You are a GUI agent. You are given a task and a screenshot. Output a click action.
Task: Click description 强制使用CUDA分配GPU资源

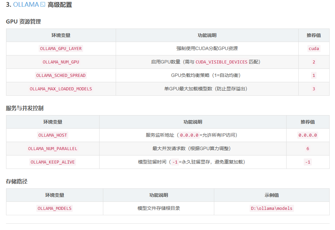coord(207,48)
